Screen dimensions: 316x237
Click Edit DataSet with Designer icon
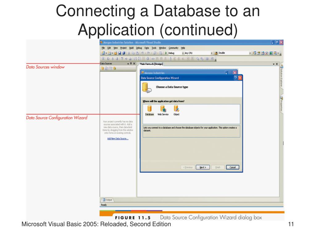tap(106, 68)
